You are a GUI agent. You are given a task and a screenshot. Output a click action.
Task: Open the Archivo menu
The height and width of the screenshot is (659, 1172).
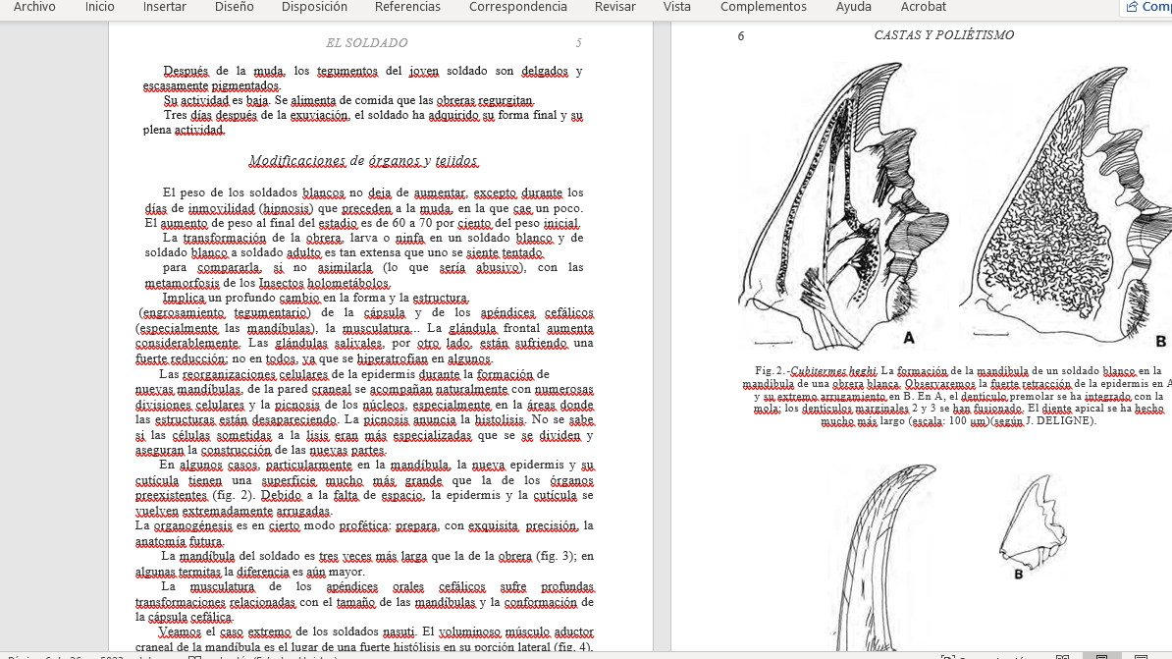(x=34, y=7)
